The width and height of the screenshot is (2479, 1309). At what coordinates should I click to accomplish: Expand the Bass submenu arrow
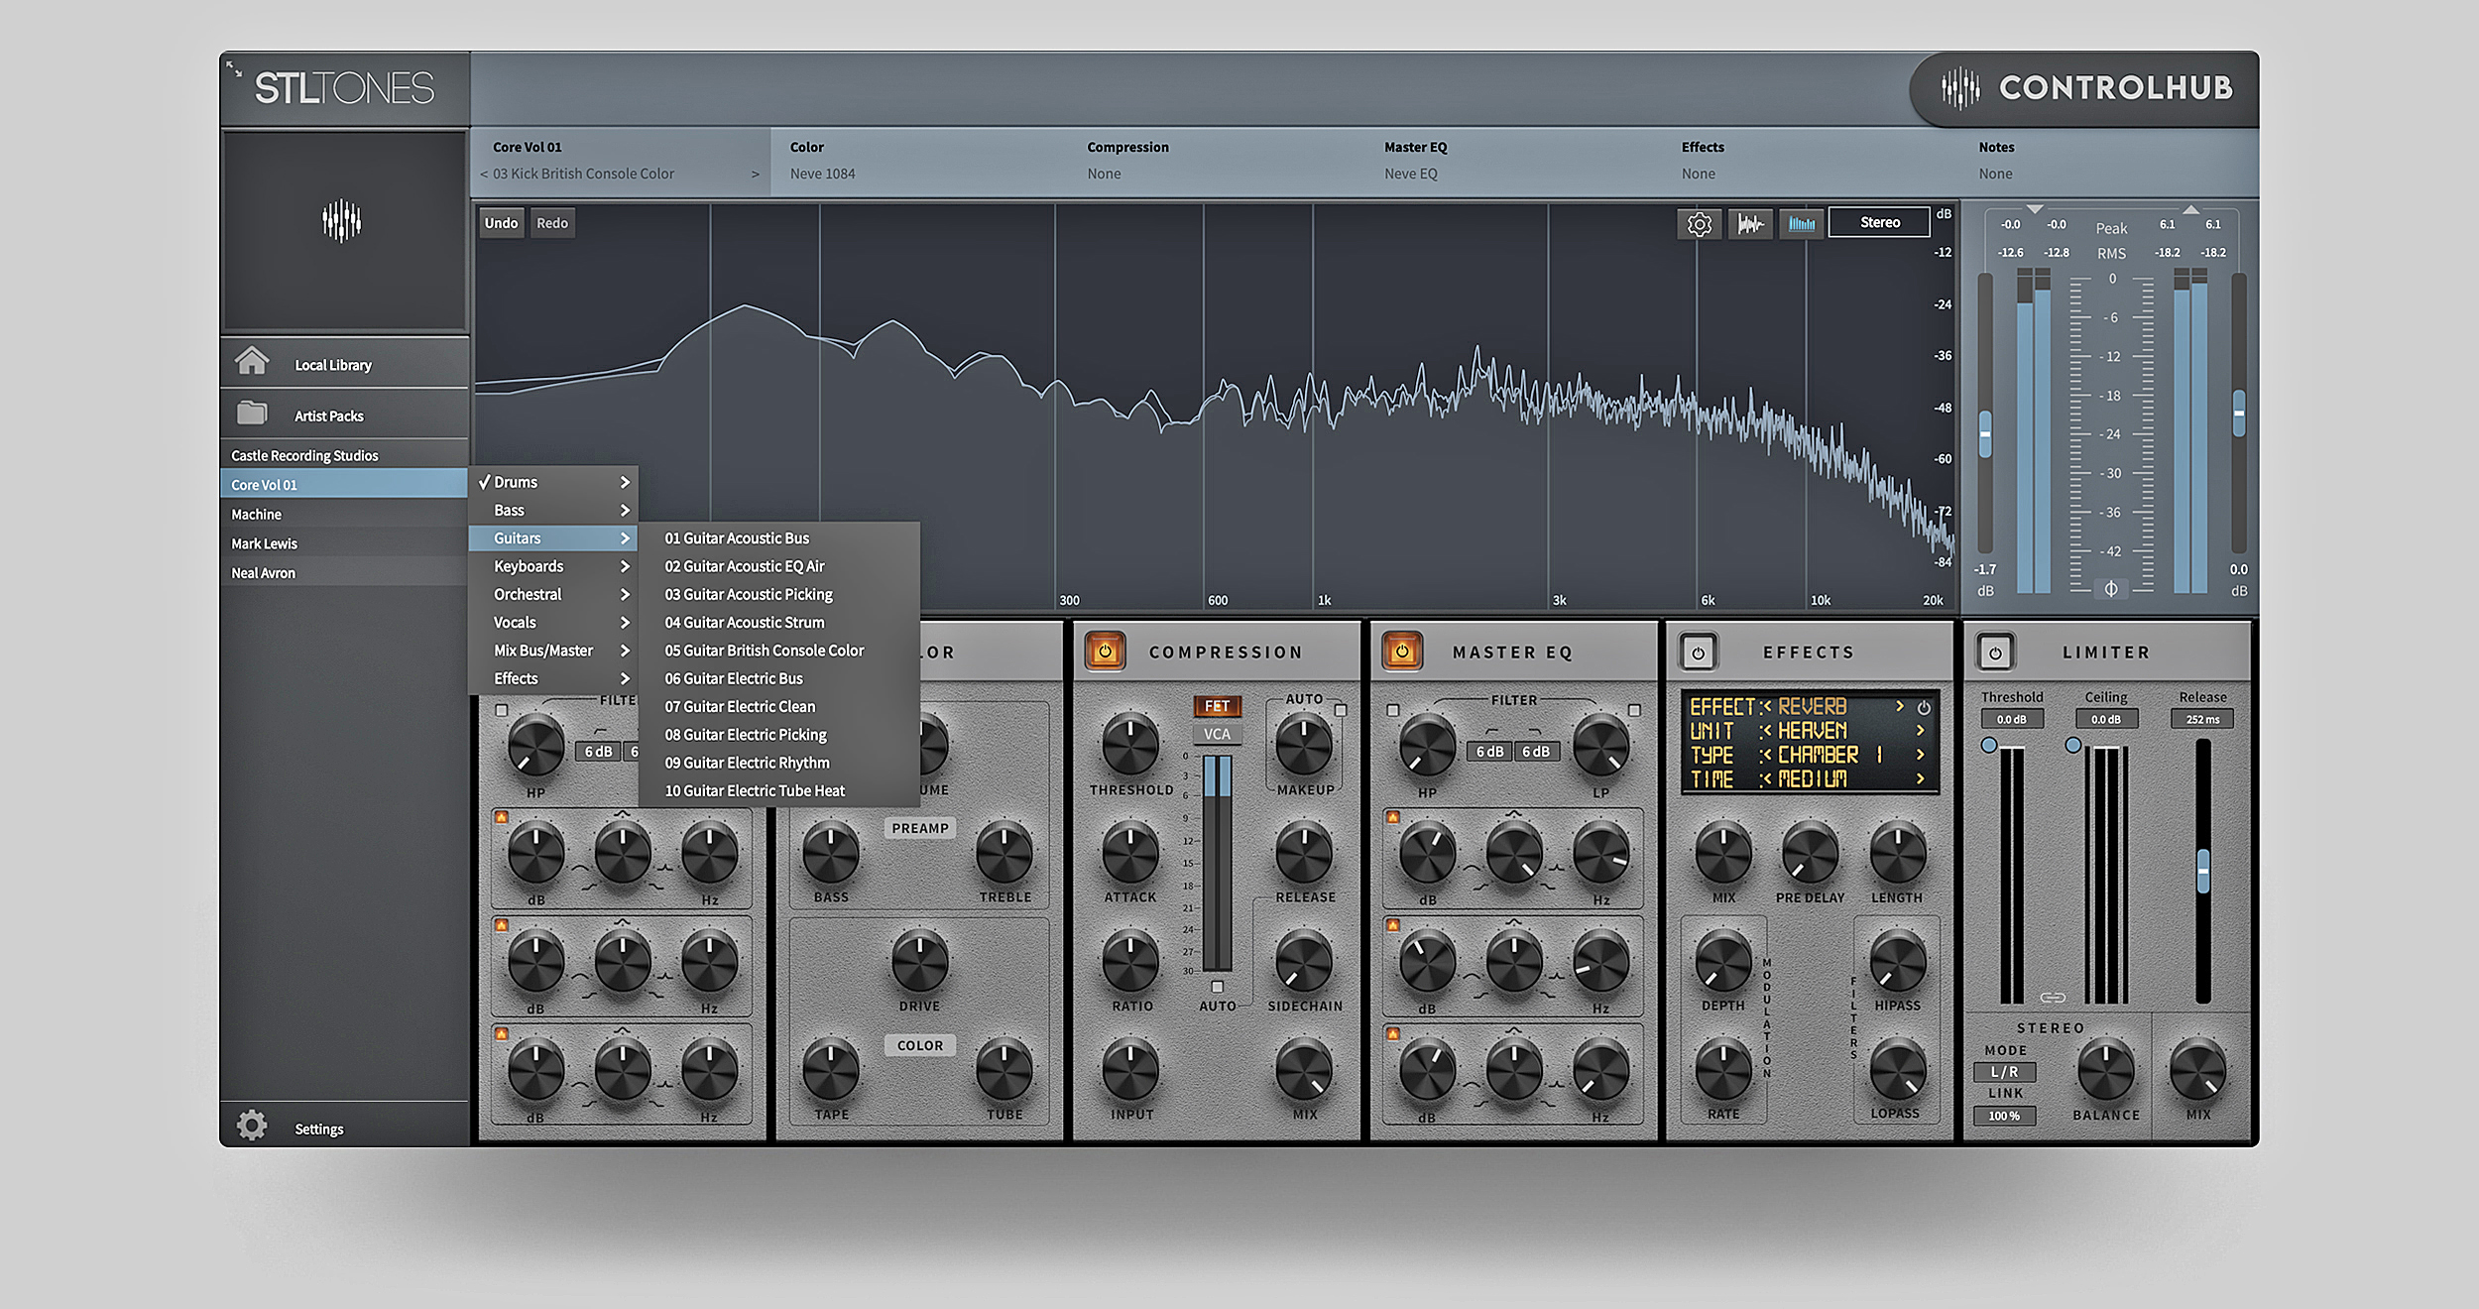coord(625,510)
